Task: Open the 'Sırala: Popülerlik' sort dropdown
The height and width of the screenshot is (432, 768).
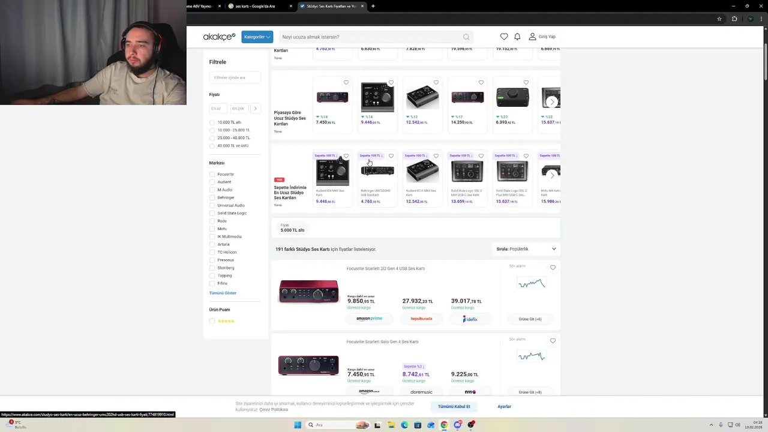Action: (526, 249)
